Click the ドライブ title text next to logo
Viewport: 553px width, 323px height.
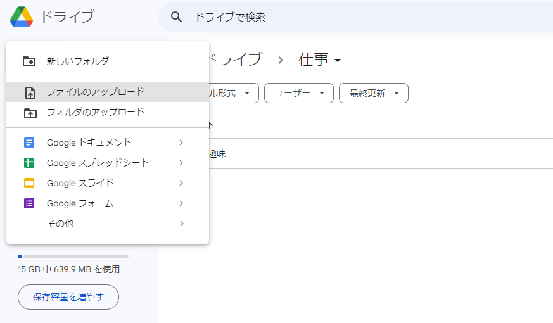[67, 16]
